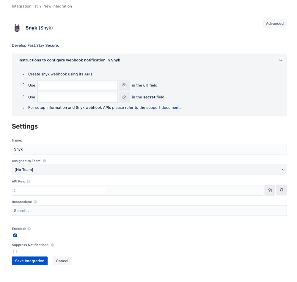Focus the Name input field
Viewport: 297px width, 282px height.
149,149
